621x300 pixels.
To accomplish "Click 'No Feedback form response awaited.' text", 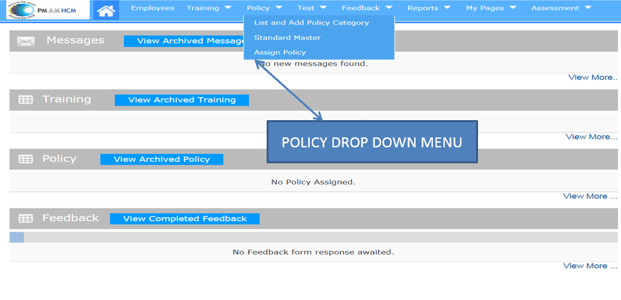I will pos(313,252).
